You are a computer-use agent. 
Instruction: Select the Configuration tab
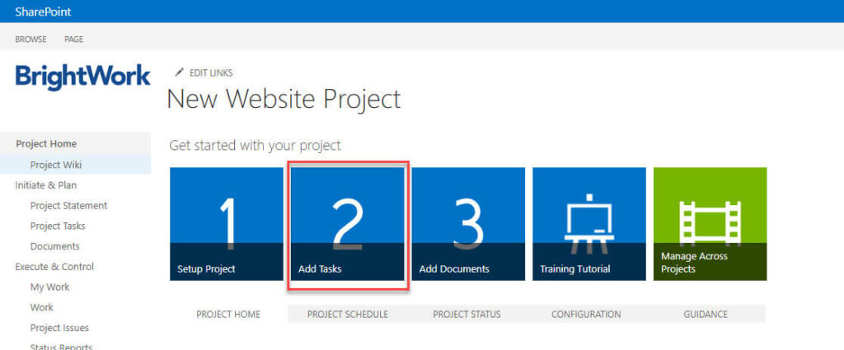tap(586, 314)
